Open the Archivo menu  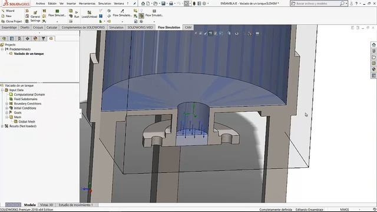point(41,4)
